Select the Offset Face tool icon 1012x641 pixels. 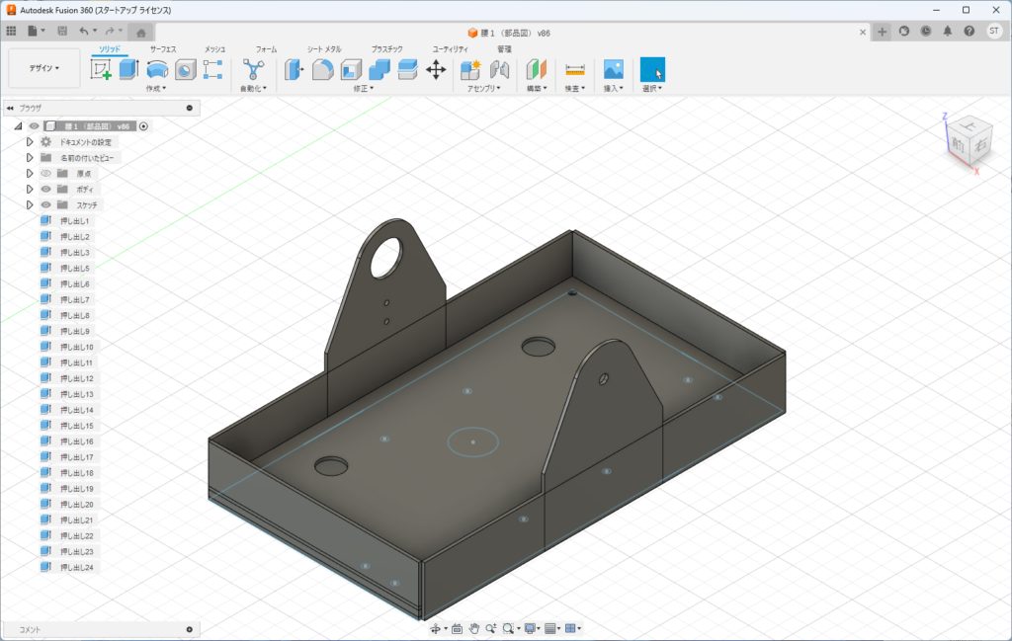click(408, 70)
